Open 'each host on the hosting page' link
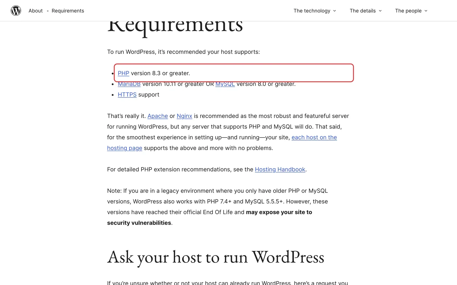The height and width of the screenshot is (285, 457). click(x=314, y=137)
